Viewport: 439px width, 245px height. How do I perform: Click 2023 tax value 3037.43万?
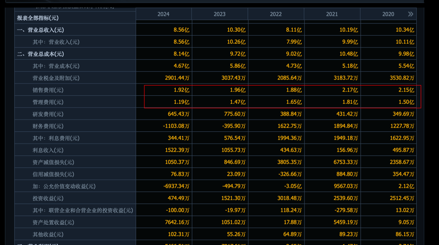233,78
